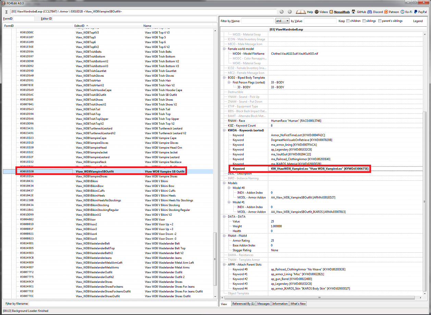
Task: Sort by the FormID column header
Action: pyautogui.click(x=38, y=26)
